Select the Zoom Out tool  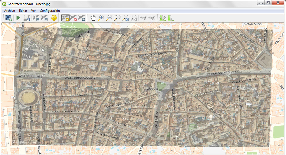point(109,18)
